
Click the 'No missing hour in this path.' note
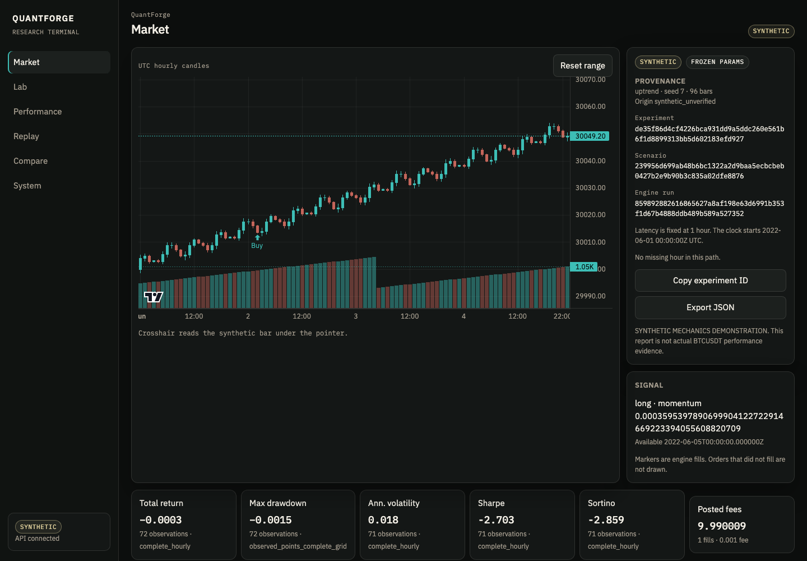coord(678,257)
